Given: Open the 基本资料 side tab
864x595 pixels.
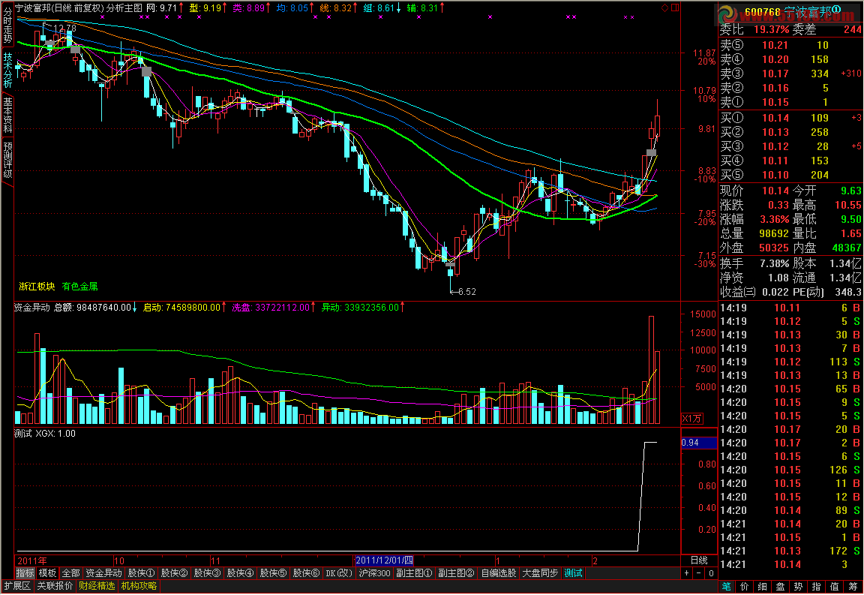Looking at the screenshot, I should point(7,116).
